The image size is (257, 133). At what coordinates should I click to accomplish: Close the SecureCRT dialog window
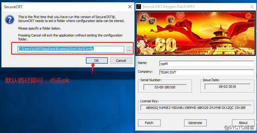point(130,7)
